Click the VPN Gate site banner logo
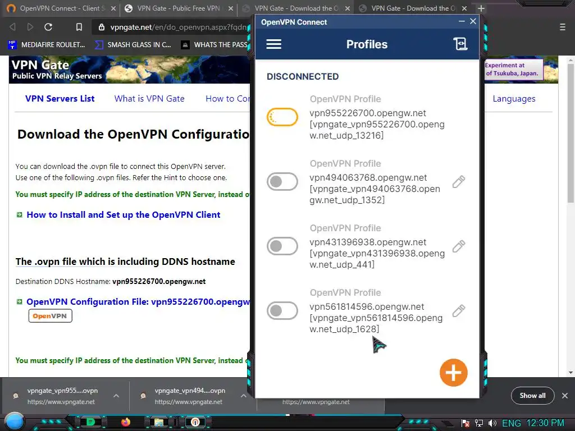The image size is (575, 431). [57, 70]
